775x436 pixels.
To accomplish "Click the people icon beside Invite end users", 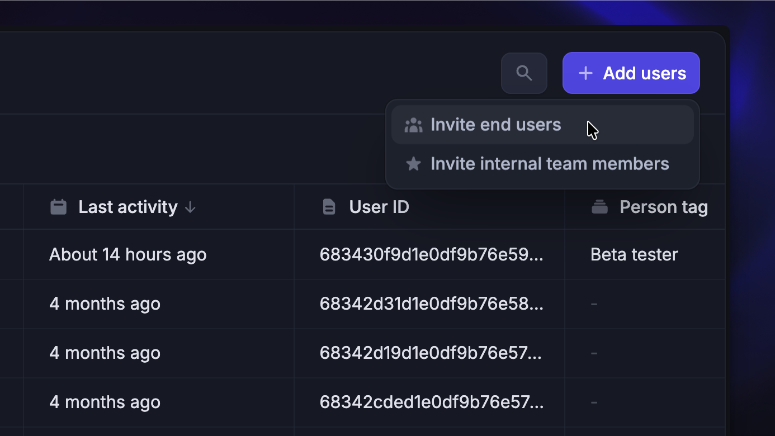I will click(413, 125).
